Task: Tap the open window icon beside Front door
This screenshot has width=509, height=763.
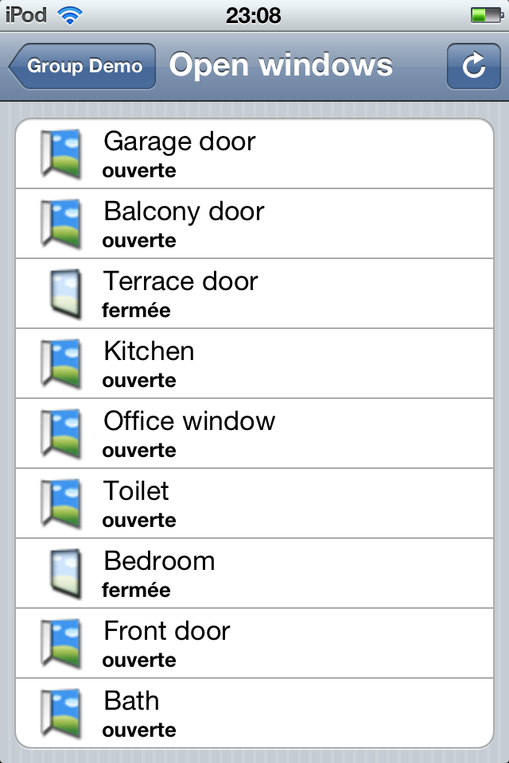Action: [61, 644]
